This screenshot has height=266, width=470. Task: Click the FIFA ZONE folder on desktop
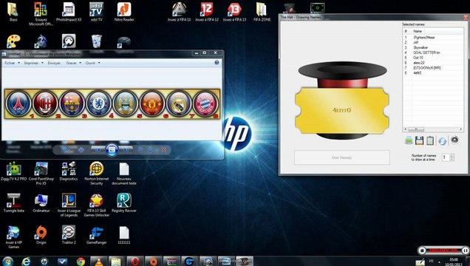pos(262,12)
